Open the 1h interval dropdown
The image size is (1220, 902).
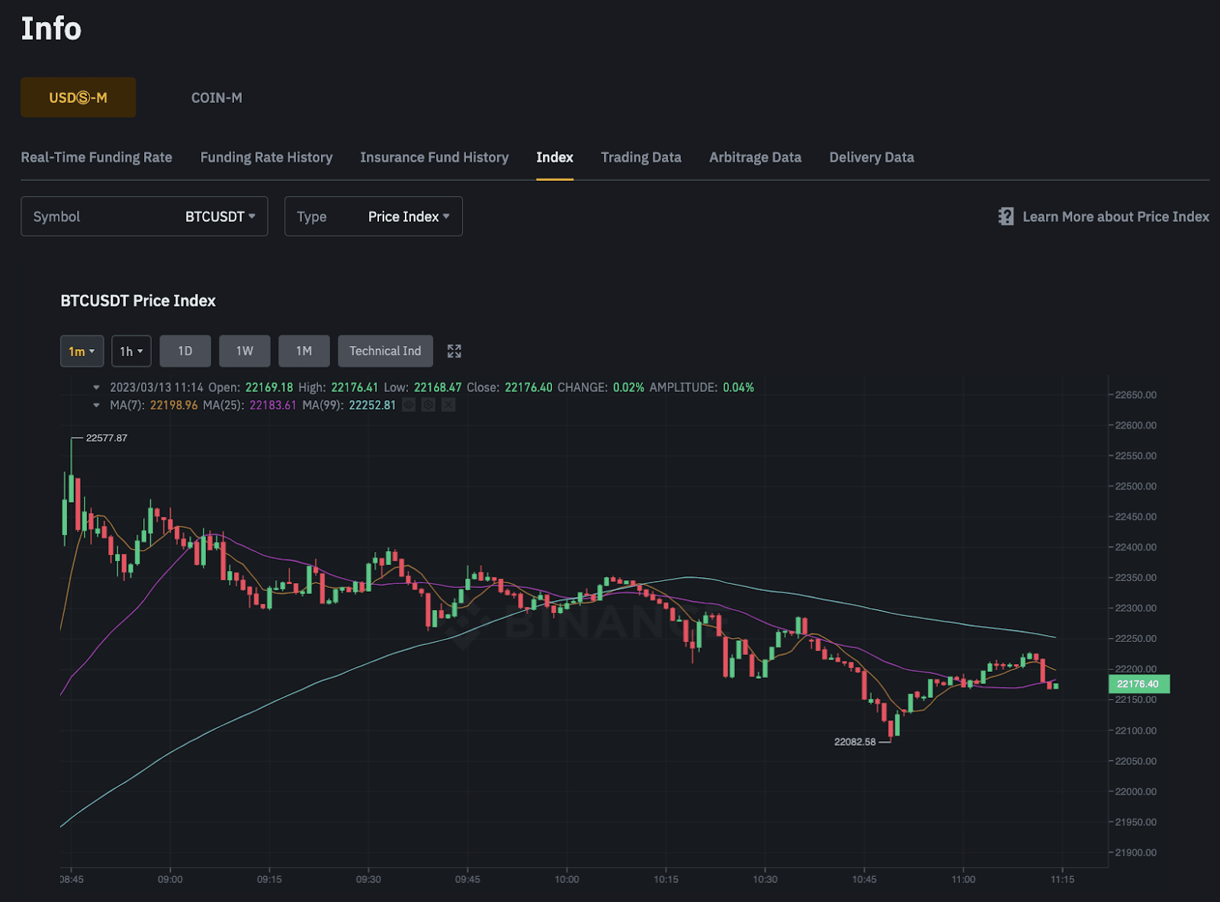[x=131, y=351]
